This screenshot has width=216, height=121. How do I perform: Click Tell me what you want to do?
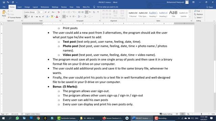click(106, 7)
